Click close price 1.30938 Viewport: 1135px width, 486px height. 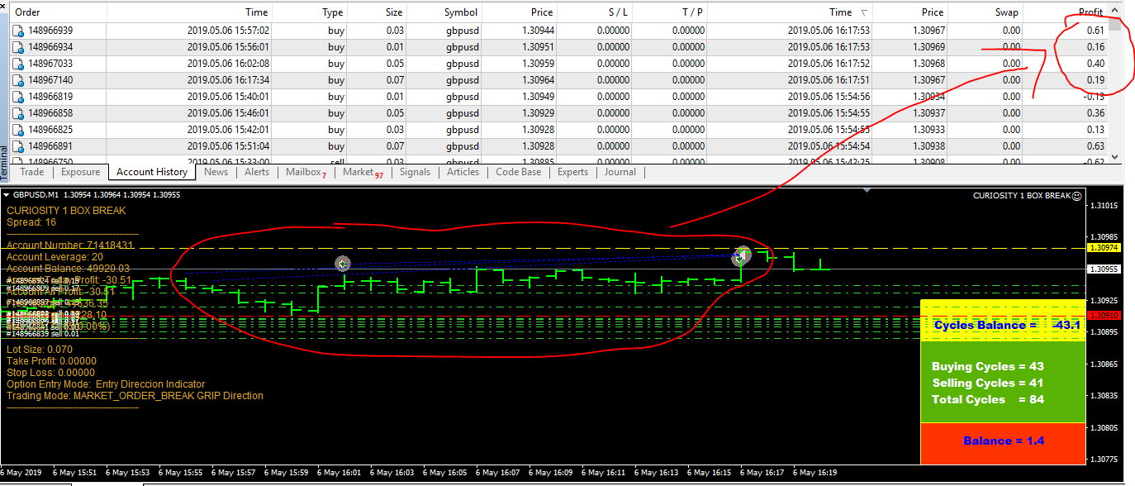pyautogui.click(x=928, y=146)
